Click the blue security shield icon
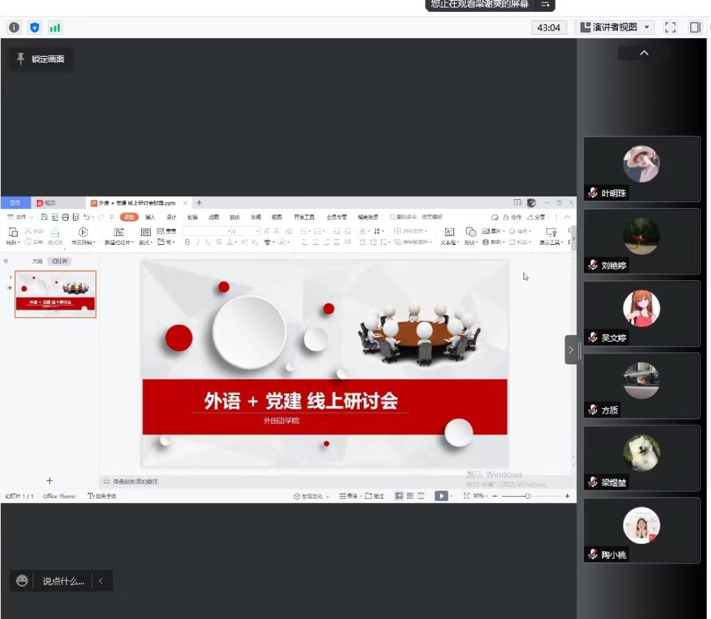This screenshot has height=619, width=711. tap(35, 28)
